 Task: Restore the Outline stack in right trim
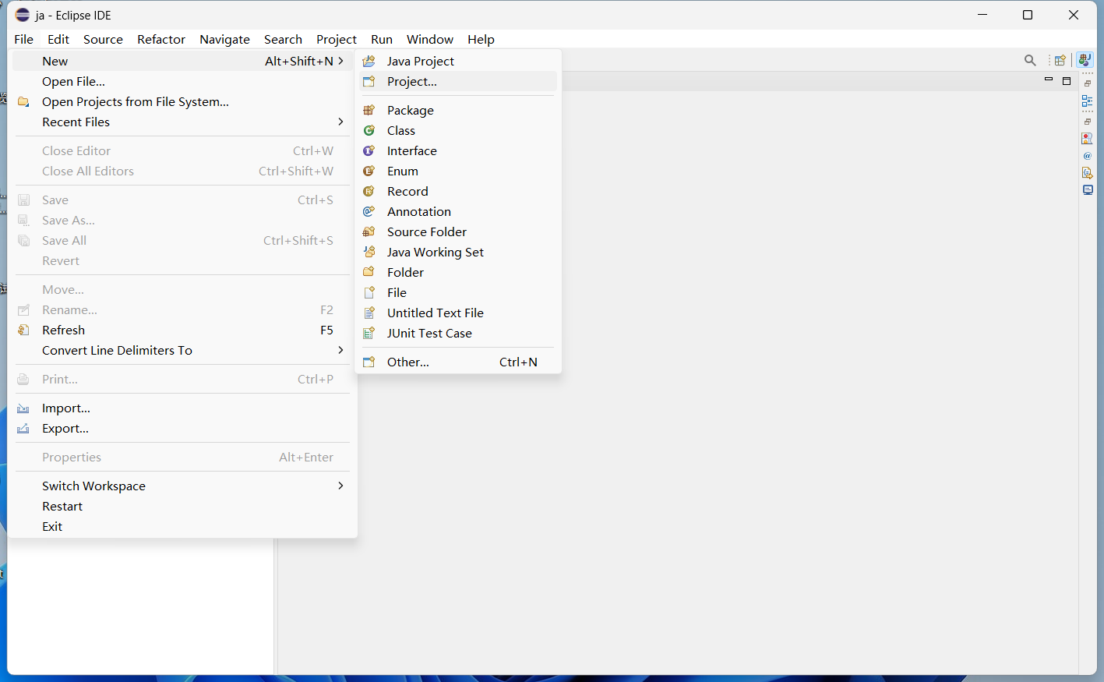1088,83
